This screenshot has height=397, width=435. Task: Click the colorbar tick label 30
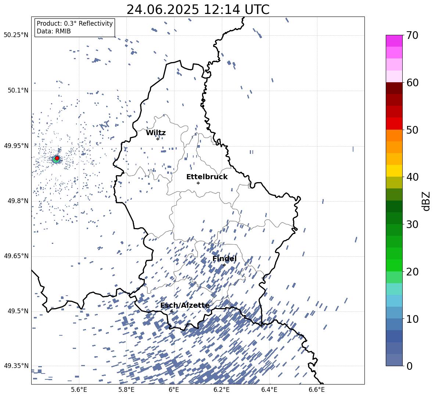412,224
